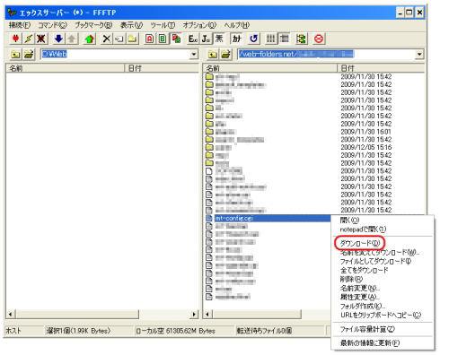
Task: Choose ファイルとしてダウンロード(I) in context menu
Action: tap(383, 261)
